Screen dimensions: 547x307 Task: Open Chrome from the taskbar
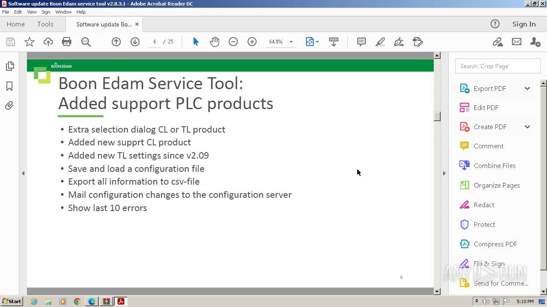click(77, 301)
